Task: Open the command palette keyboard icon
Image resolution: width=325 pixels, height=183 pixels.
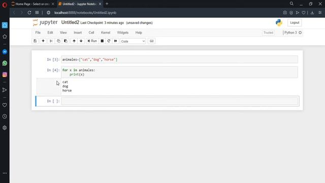Action: (151, 41)
